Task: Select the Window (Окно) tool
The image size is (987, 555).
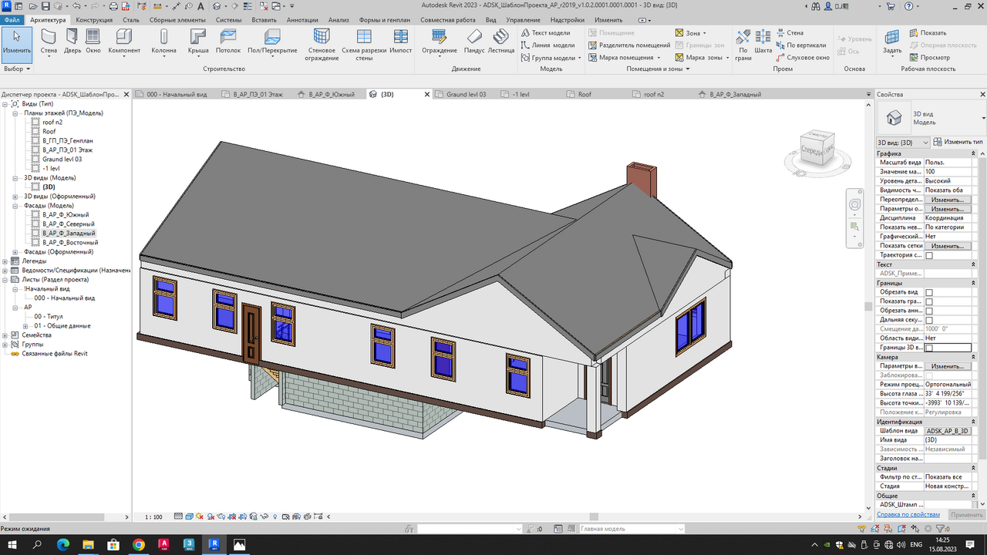Action: tap(93, 41)
